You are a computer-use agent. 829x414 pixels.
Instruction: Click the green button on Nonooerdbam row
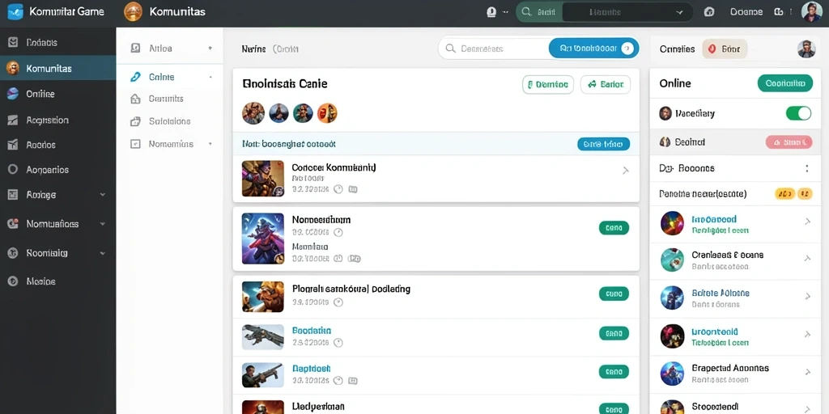click(x=614, y=228)
